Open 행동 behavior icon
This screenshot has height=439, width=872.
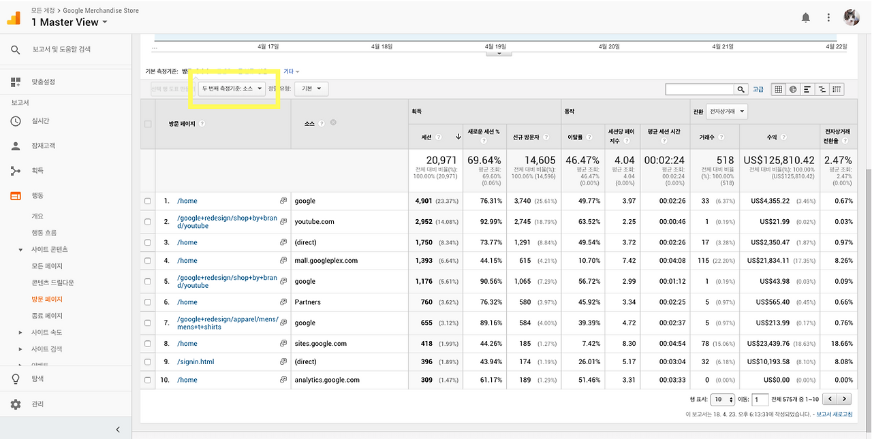(16, 196)
